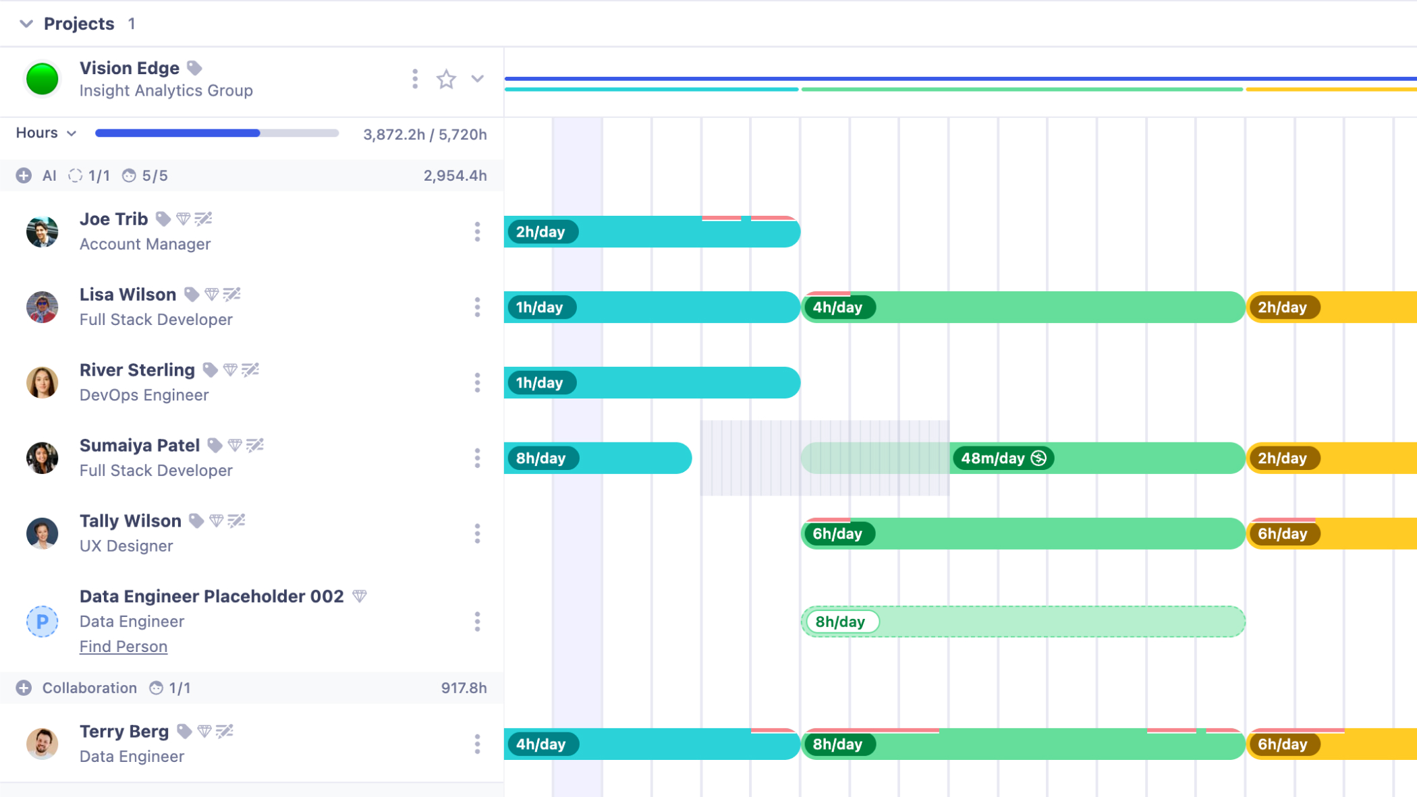The image size is (1417, 797).
Task: Select Terry Berg's 8h/day green assignment
Action: coord(1023,744)
